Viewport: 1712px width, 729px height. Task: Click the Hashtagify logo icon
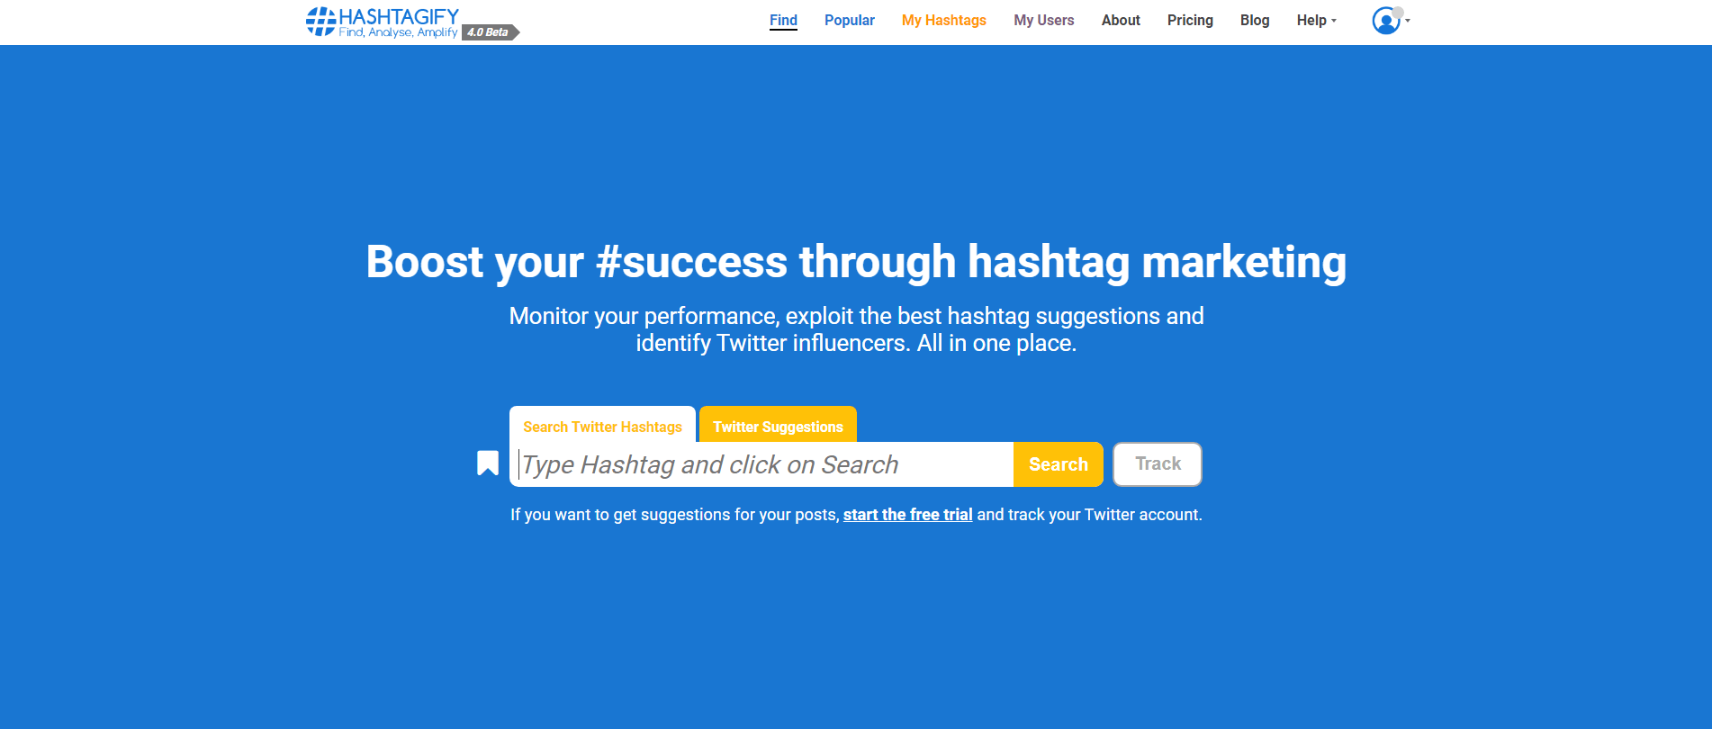point(320,20)
